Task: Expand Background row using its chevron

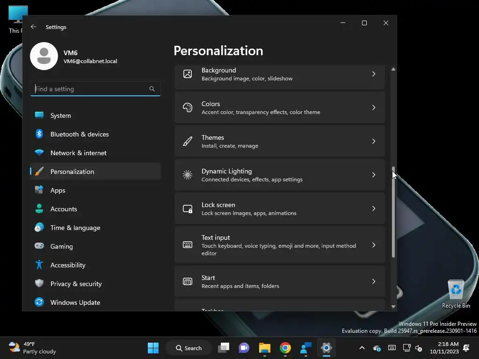Action: point(374,74)
